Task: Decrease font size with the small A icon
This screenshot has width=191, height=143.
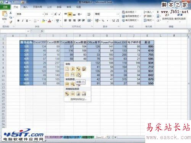Action: 60,14
